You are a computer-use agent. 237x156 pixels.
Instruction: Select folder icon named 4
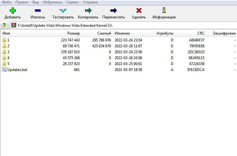[4, 58]
